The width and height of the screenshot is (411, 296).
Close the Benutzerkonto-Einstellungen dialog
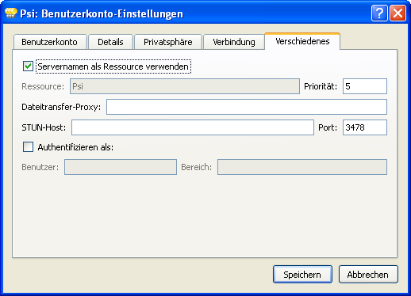(398, 13)
